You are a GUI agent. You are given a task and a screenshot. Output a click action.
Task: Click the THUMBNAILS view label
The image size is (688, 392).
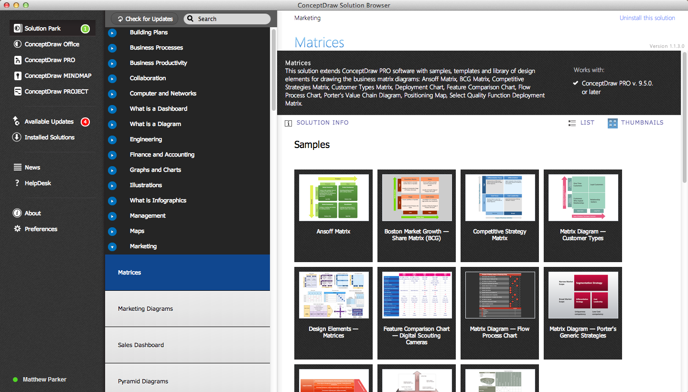tap(642, 123)
